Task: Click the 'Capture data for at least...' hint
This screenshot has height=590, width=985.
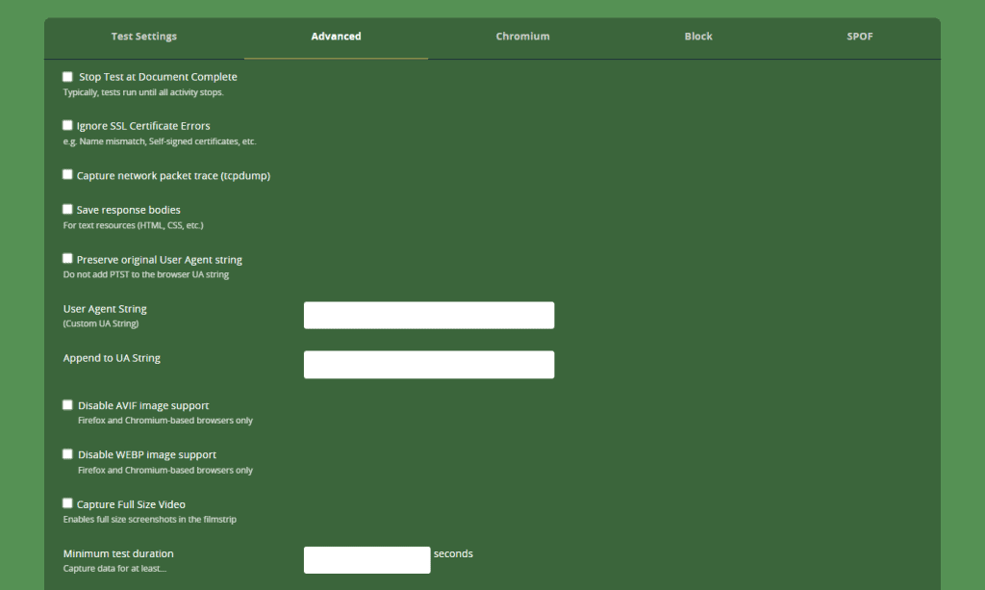Action: tap(114, 569)
